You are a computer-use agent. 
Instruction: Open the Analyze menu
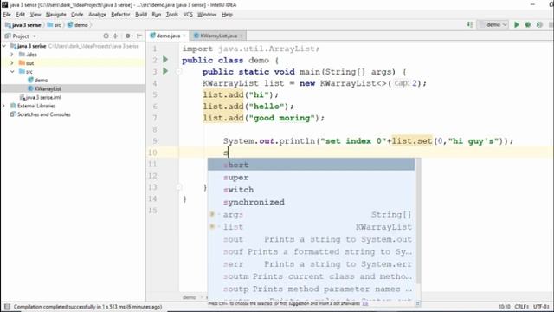click(x=97, y=15)
